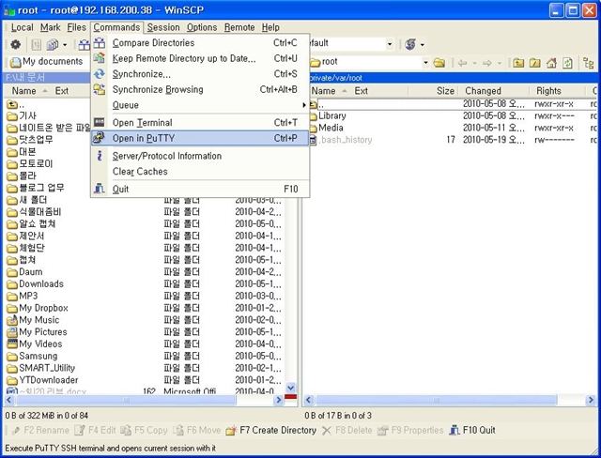Click F8 Delete button

pos(347,431)
